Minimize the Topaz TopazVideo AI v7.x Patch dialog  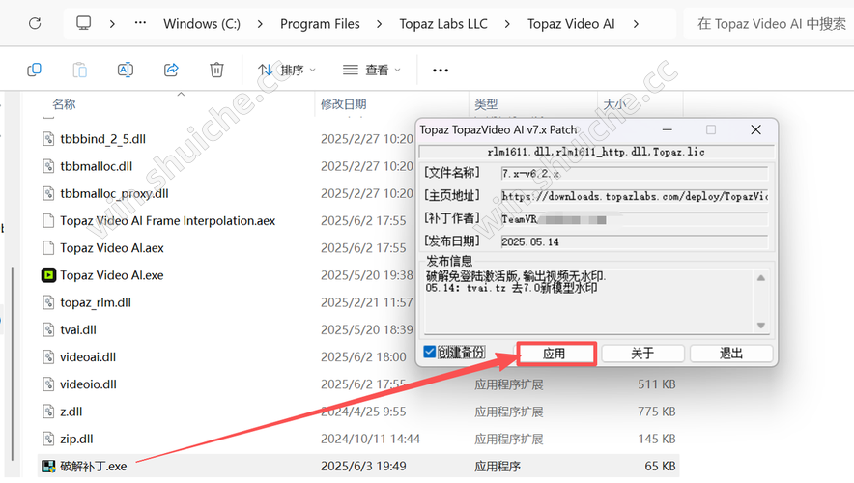[667, 129]
